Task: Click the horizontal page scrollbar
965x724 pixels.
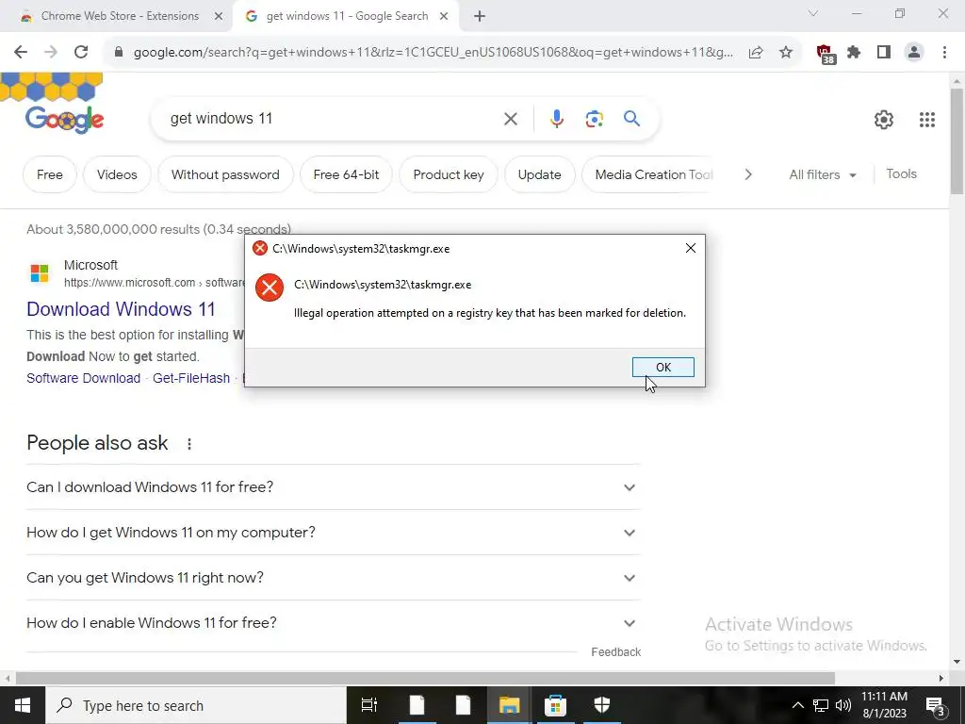Action: pos(425,679)
